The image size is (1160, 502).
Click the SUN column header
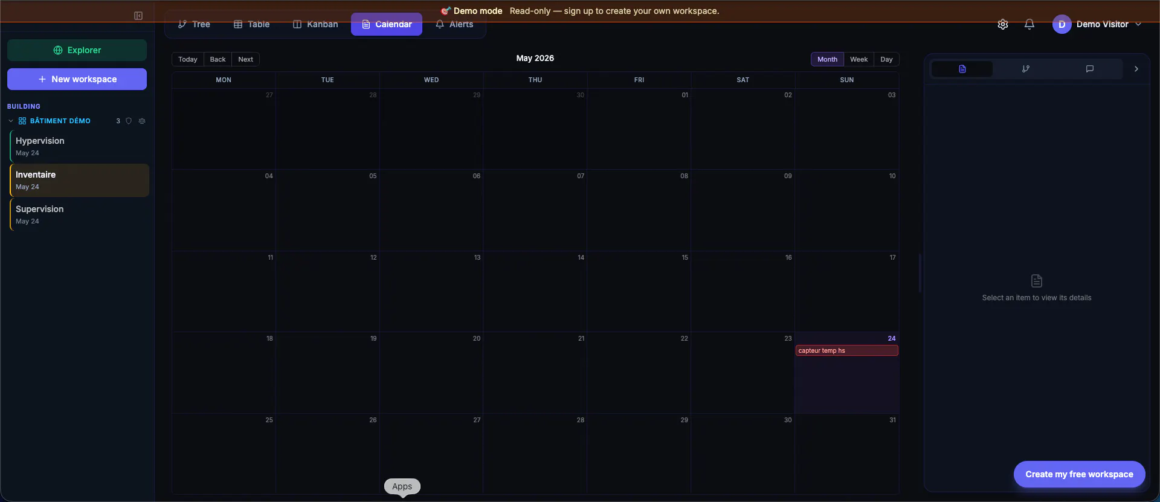click(x=846, y=80)
